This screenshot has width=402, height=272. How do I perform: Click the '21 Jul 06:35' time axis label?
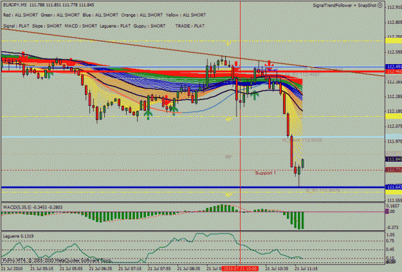click(101, 269)
